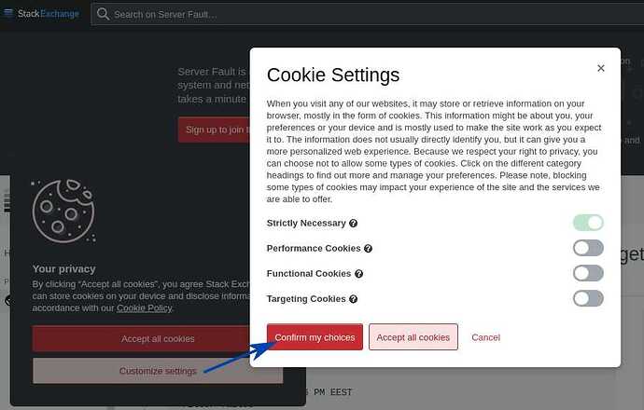The width and height of the screenshot is (644, 410).
Task: Focus the Search on Server Fault field
Action: coord(368,14)
